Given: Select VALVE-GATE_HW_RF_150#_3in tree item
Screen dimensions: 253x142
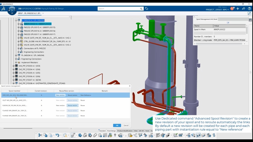Looking at the screenshot, I should 47,45.
